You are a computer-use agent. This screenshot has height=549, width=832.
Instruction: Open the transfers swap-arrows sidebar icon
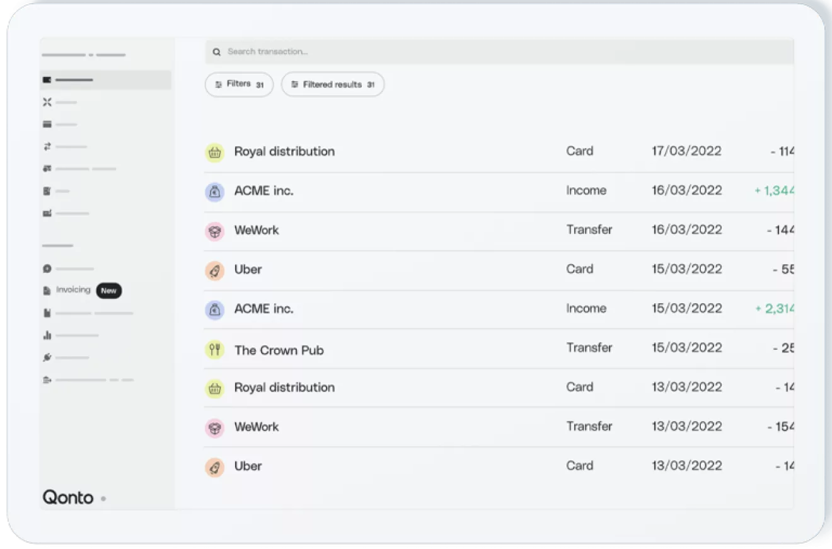click(x=47, y=146)
